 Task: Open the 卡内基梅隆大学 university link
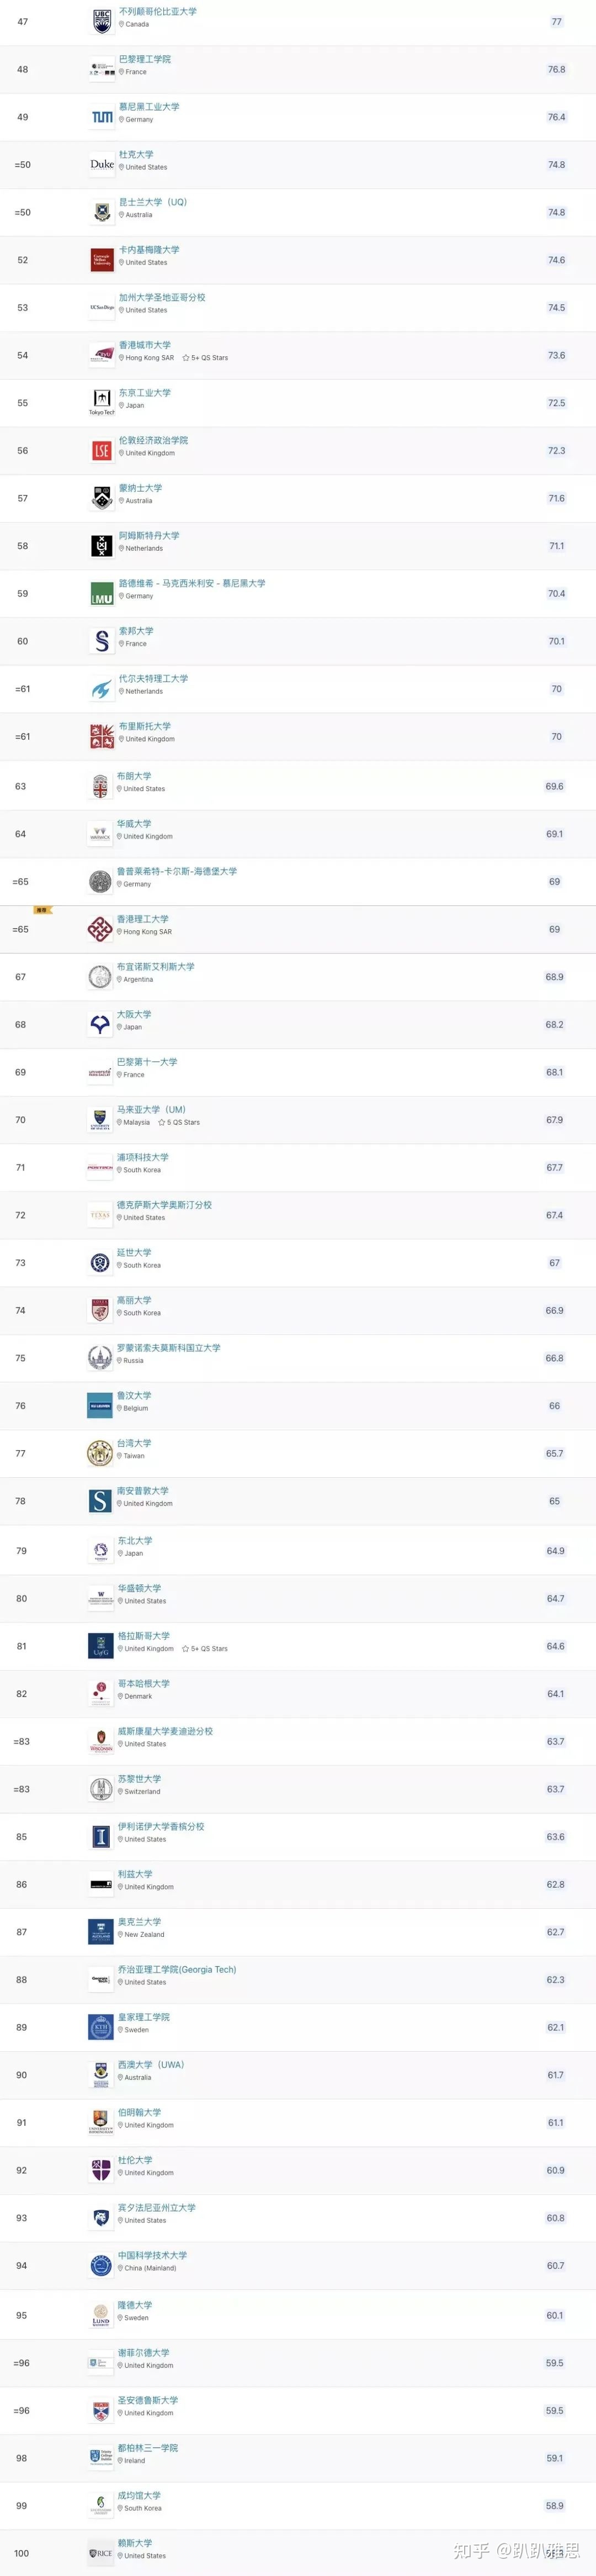pos(150,250)
